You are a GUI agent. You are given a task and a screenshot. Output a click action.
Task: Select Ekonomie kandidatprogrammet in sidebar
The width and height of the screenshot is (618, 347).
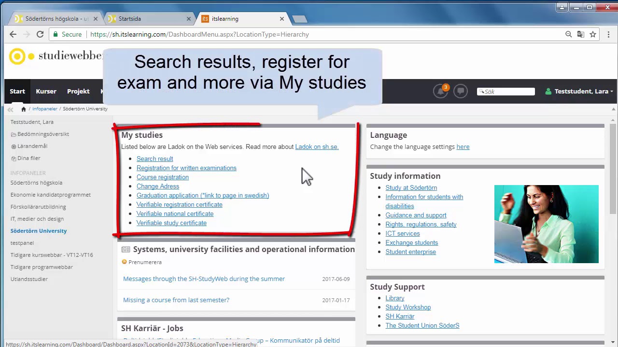coord(51,195)
